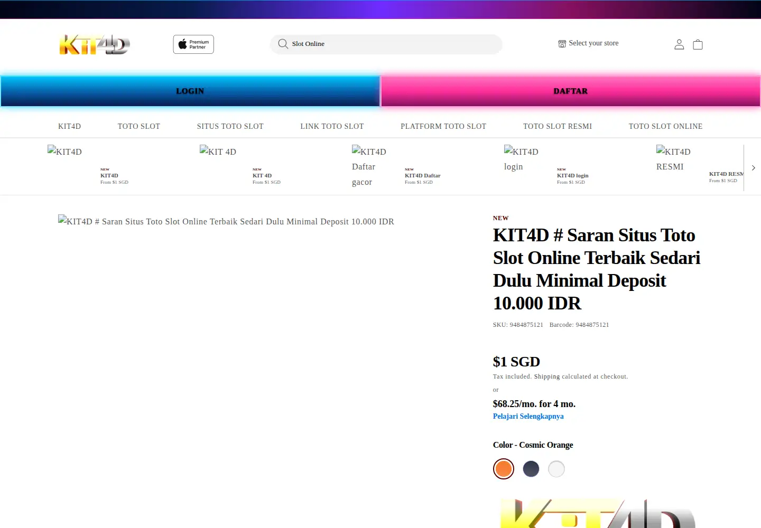Click Select your store link
This screenshot has width=761, height=528.
pyautogui.click(x=593, y=43)
